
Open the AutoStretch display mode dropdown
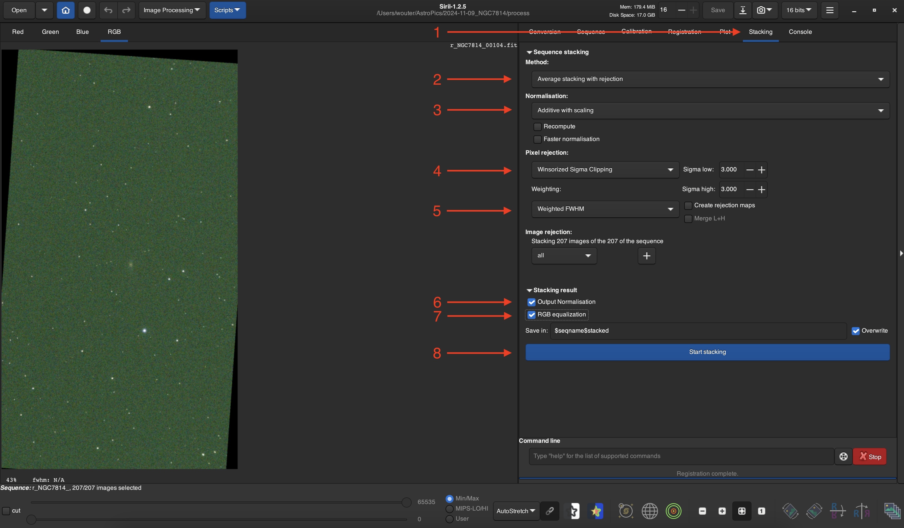point(516,511)
